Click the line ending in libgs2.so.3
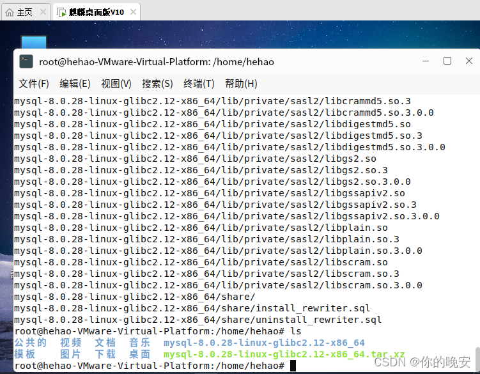 point(201,170)
